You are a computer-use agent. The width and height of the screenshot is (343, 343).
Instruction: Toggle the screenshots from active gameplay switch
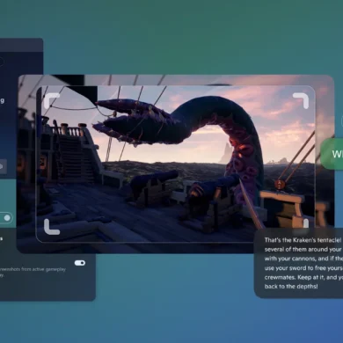80,263
